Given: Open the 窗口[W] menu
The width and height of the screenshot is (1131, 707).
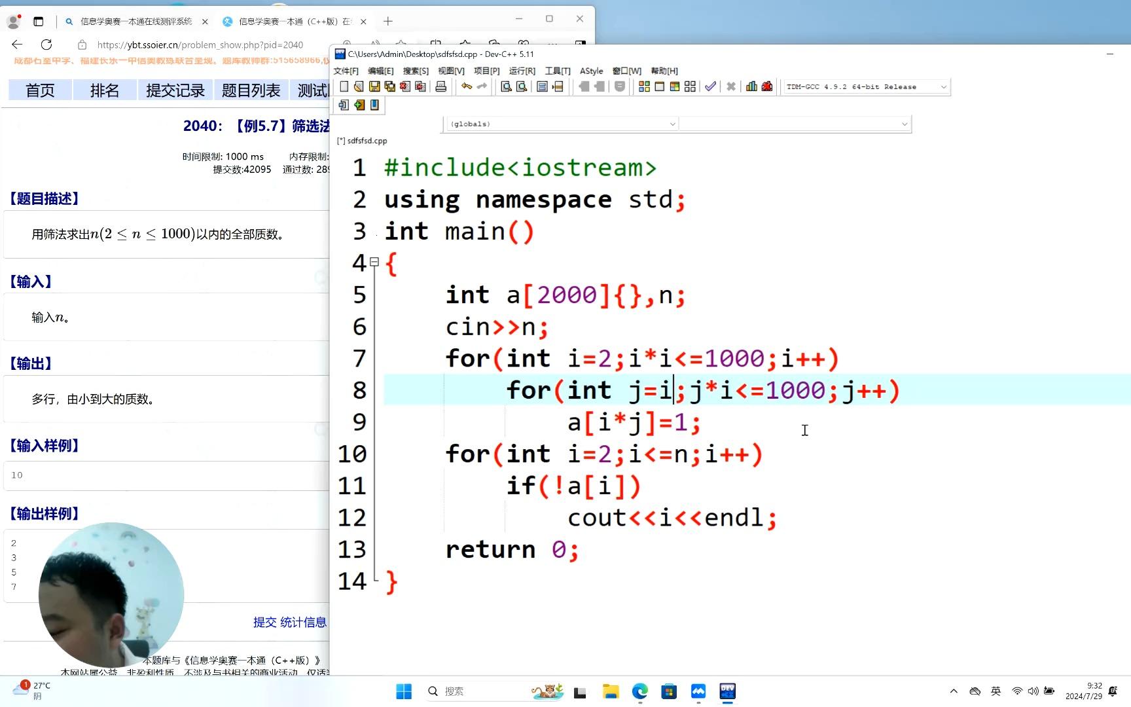Looking at the screenshot, I should (627, 71).
